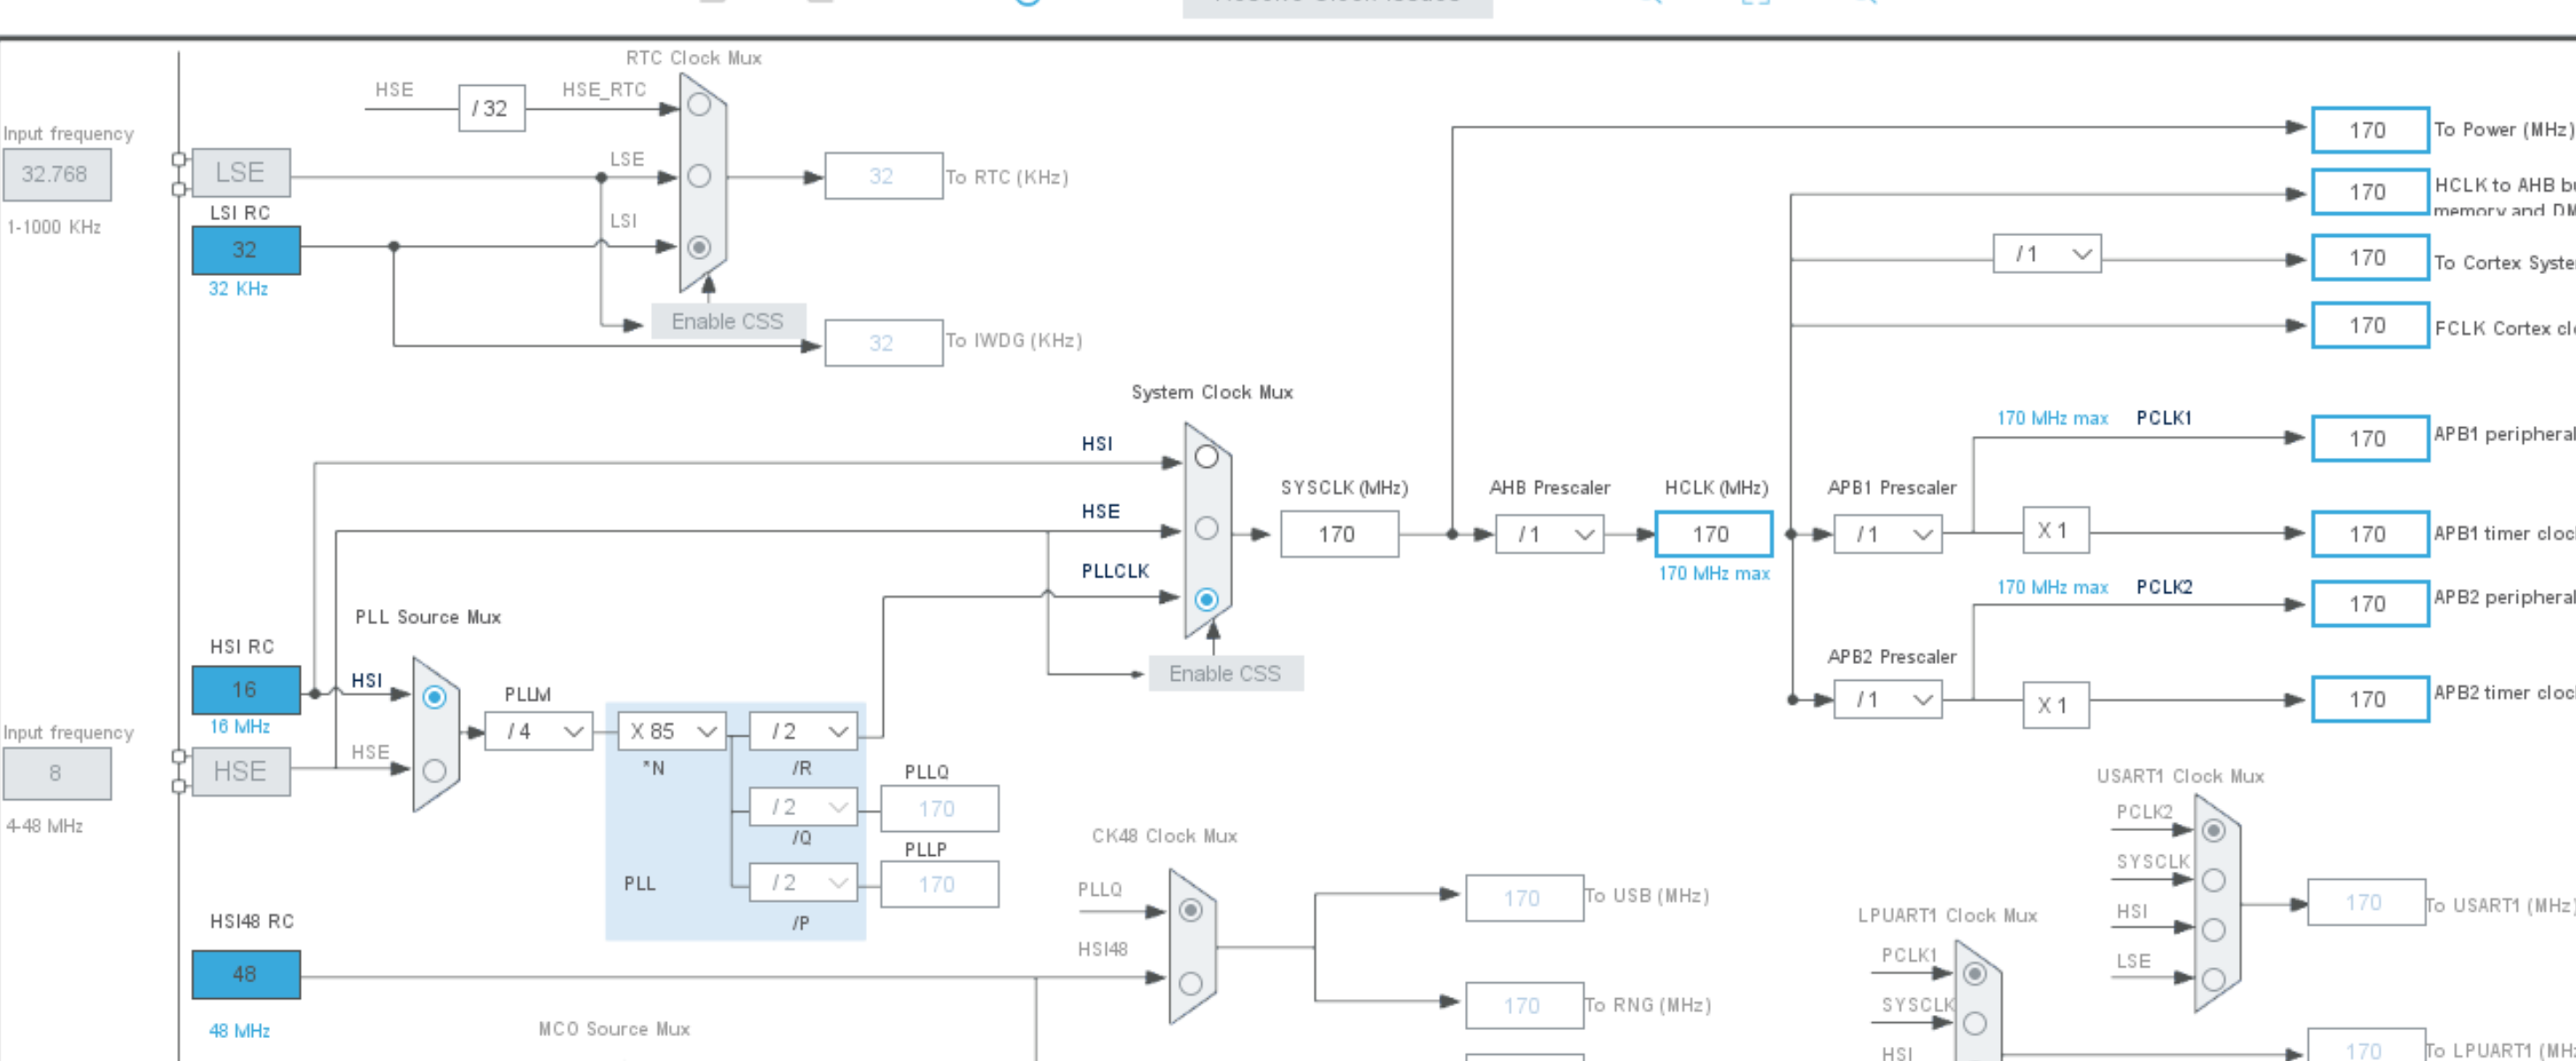Click the PLLP output value box

pyautogui.click(x=939, y=884)
